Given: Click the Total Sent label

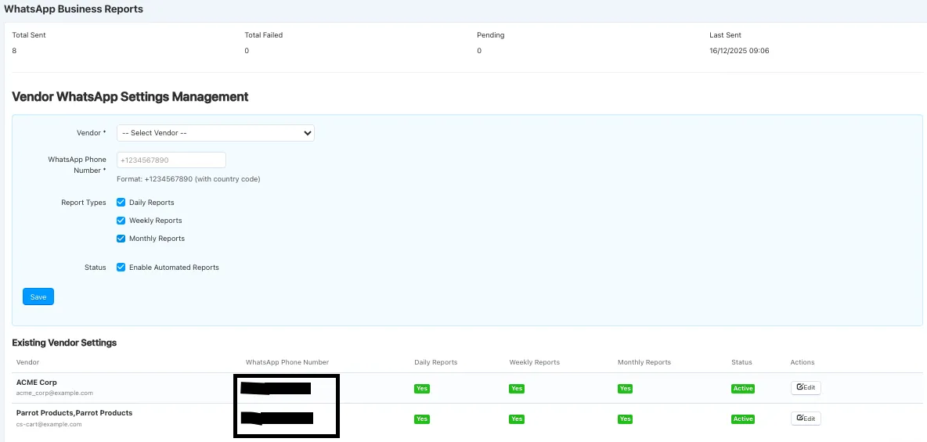Looking at the screenshot, I should coord(29,35).
